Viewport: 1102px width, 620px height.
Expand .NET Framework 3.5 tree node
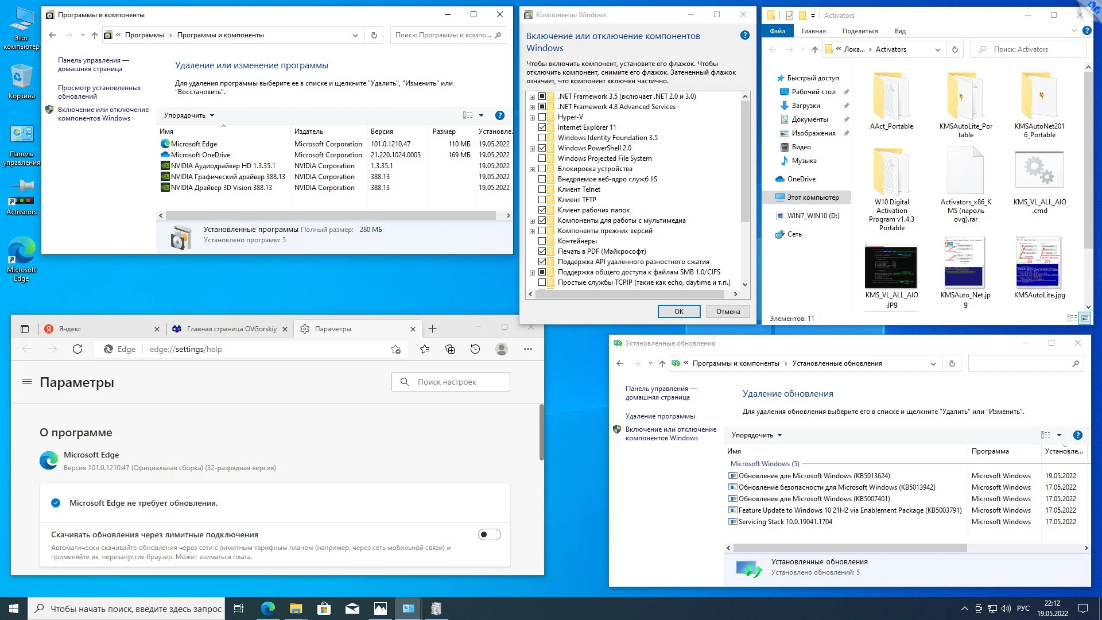[532, 97]
